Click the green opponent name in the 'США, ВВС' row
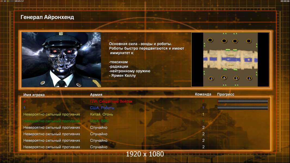The image size is (290, 163). click(52, 121)
